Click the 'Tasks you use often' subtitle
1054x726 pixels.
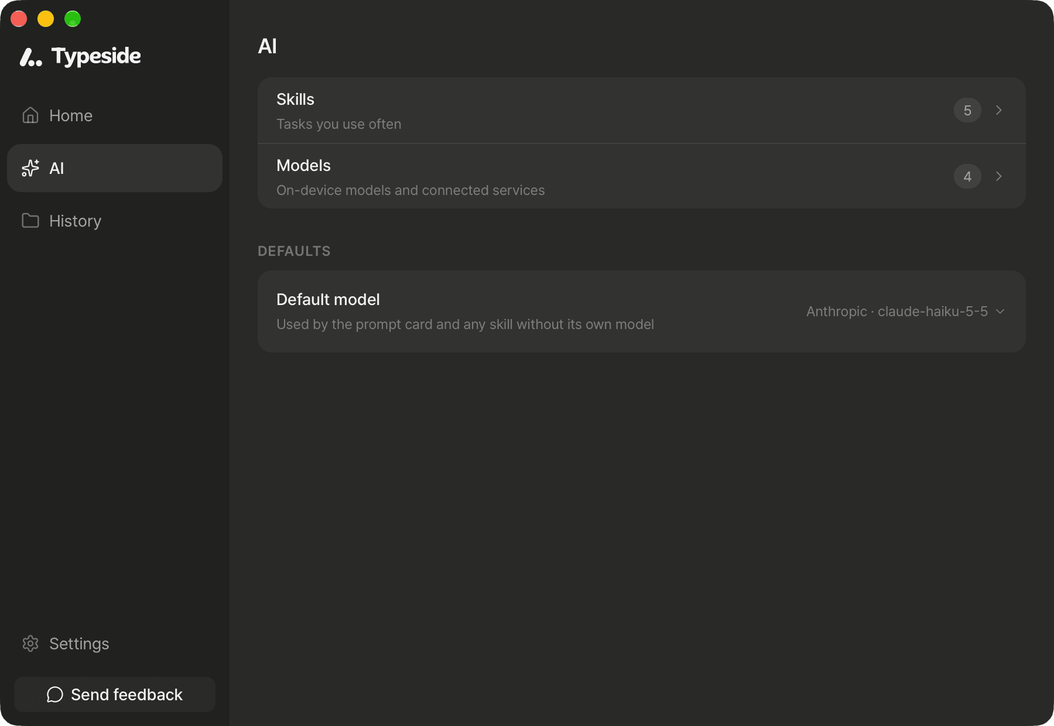338,124
